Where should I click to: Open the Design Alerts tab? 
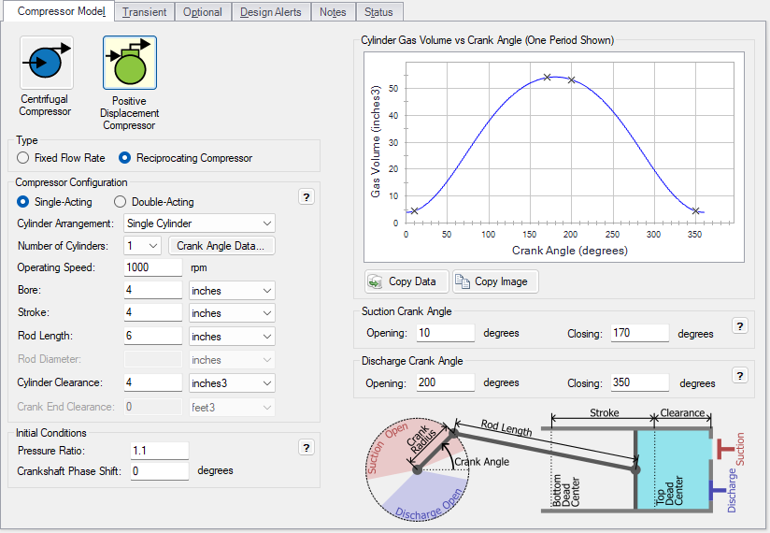270,12
